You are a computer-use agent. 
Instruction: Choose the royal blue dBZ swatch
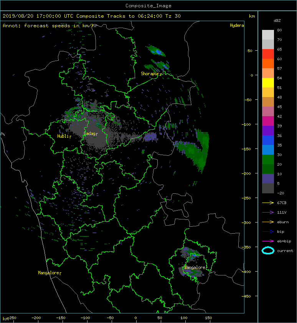coord(268,140)
